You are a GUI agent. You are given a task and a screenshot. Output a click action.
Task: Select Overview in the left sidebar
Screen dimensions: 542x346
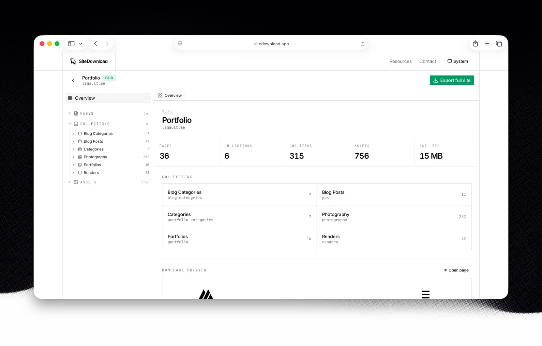[108, 98]
